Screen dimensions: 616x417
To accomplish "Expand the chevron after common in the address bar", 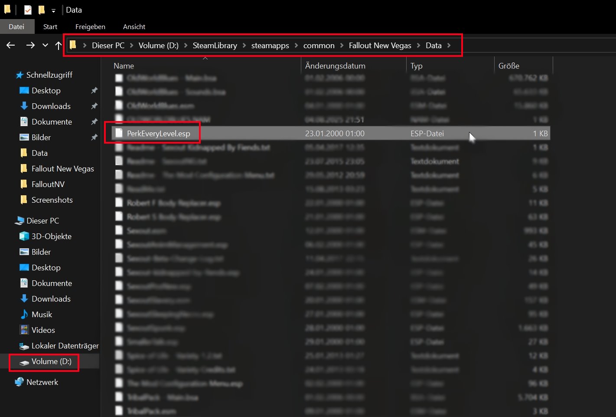I will (342, 46).
